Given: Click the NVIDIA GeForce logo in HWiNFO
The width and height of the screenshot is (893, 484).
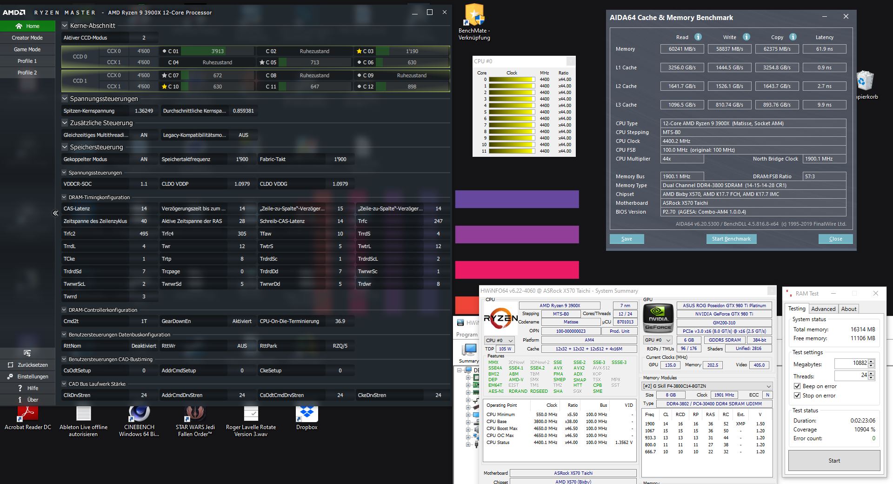Looking at the screenshot, I should pos(658,319).
